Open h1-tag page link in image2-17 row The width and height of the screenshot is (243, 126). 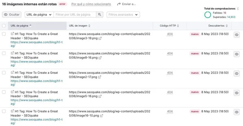pos(37,83)
